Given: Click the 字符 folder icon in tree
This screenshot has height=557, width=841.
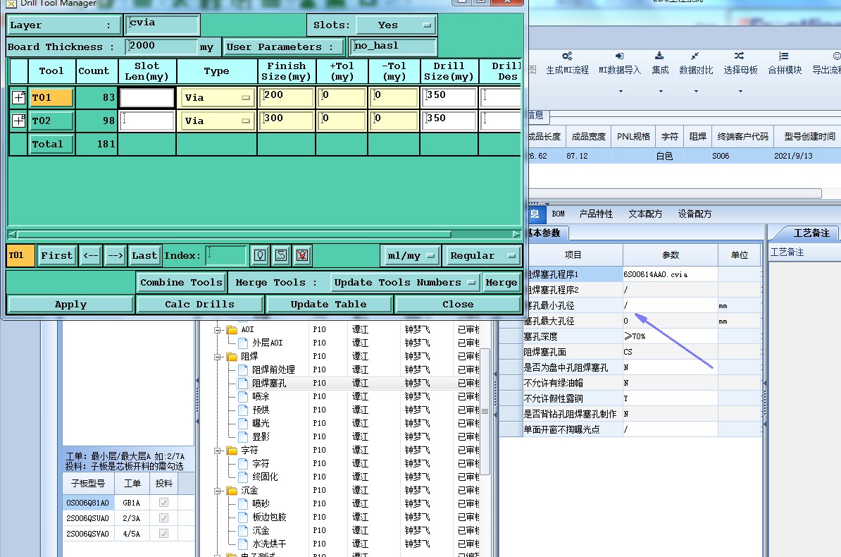Looking at the screenshot, I should [x=232, y=450].
